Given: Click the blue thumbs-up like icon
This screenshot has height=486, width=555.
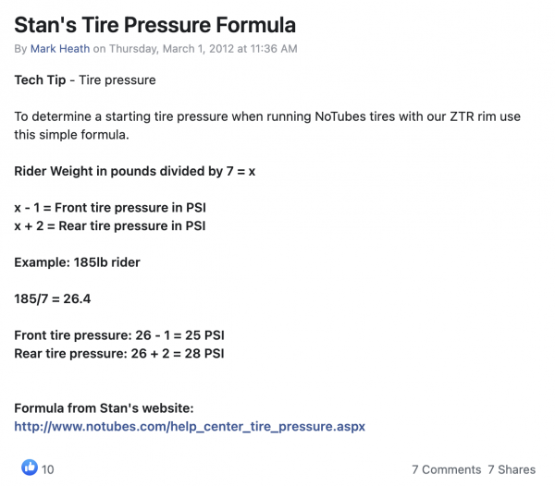Looking at the screenshot, I should point(30,468).
